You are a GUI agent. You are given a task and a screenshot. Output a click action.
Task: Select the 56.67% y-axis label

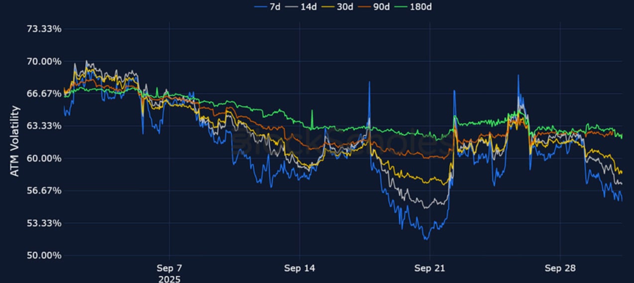tap(43, 190)
